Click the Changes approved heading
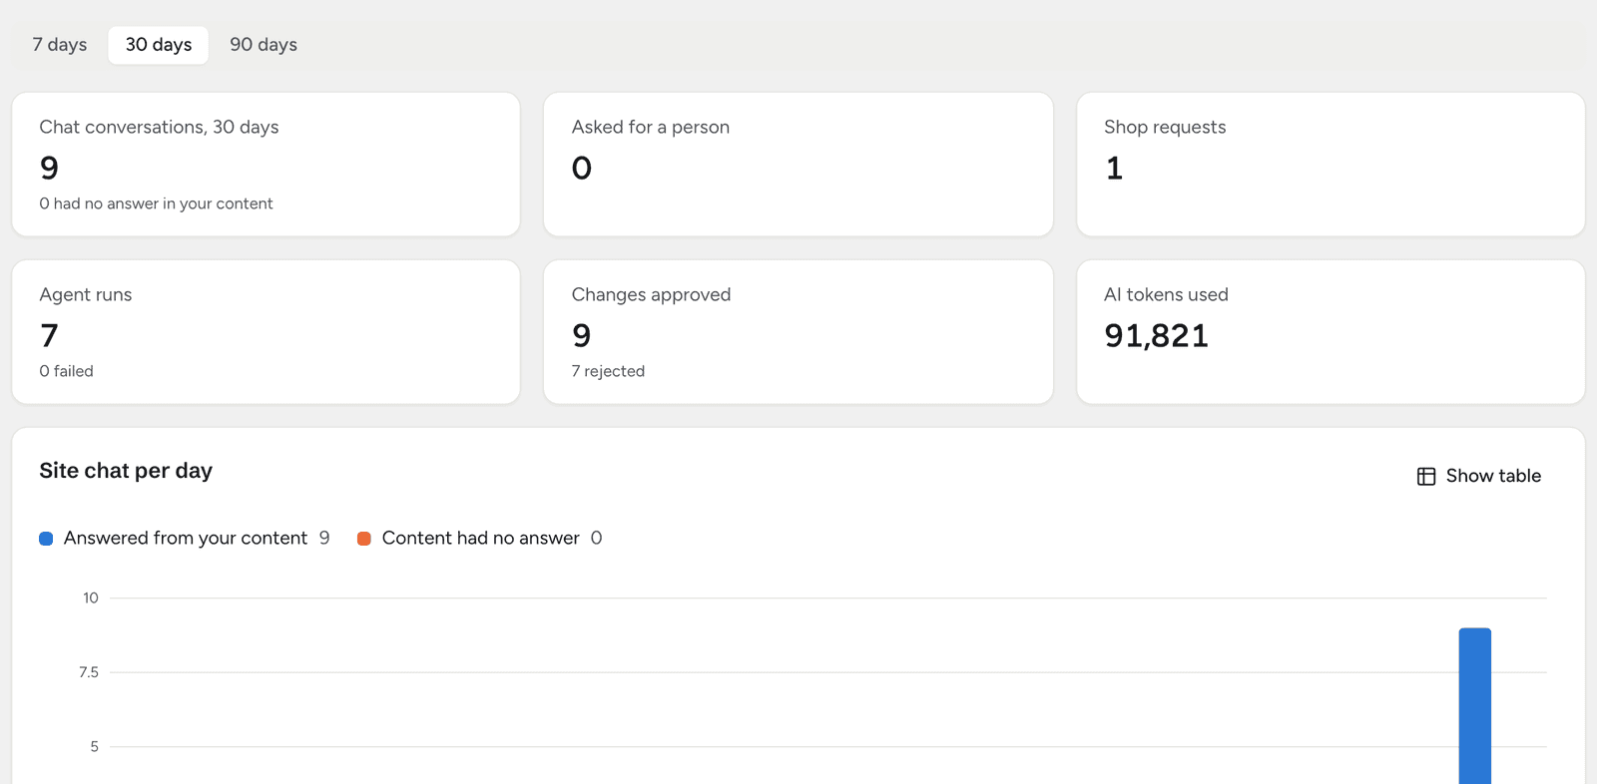This screenshot has width=1597, height=784. pyautogui.click(x=651, y=294)
